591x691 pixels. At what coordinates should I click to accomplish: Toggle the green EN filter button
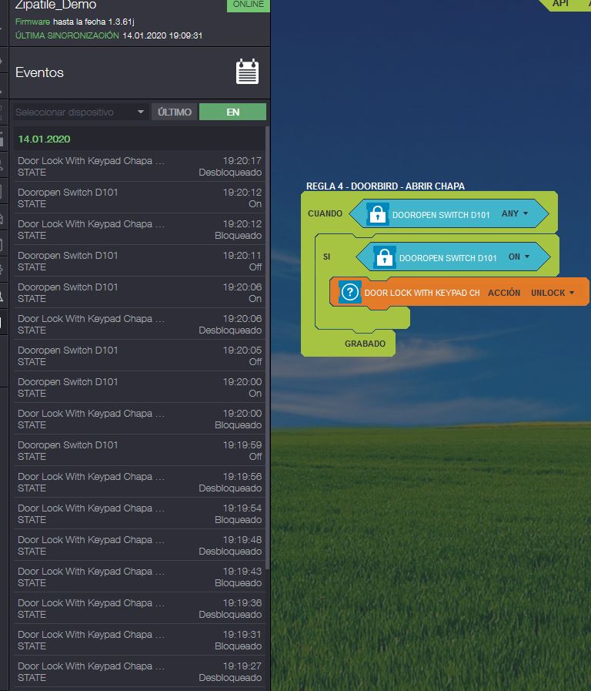(x=232, y=112)
